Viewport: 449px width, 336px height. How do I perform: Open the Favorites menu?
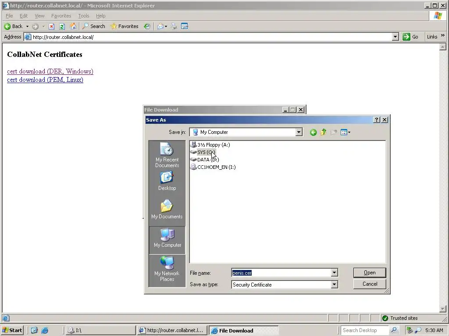point(61,16)
